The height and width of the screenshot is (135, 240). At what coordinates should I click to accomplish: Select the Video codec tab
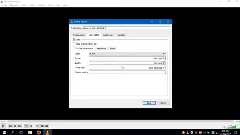click(94, 35)
